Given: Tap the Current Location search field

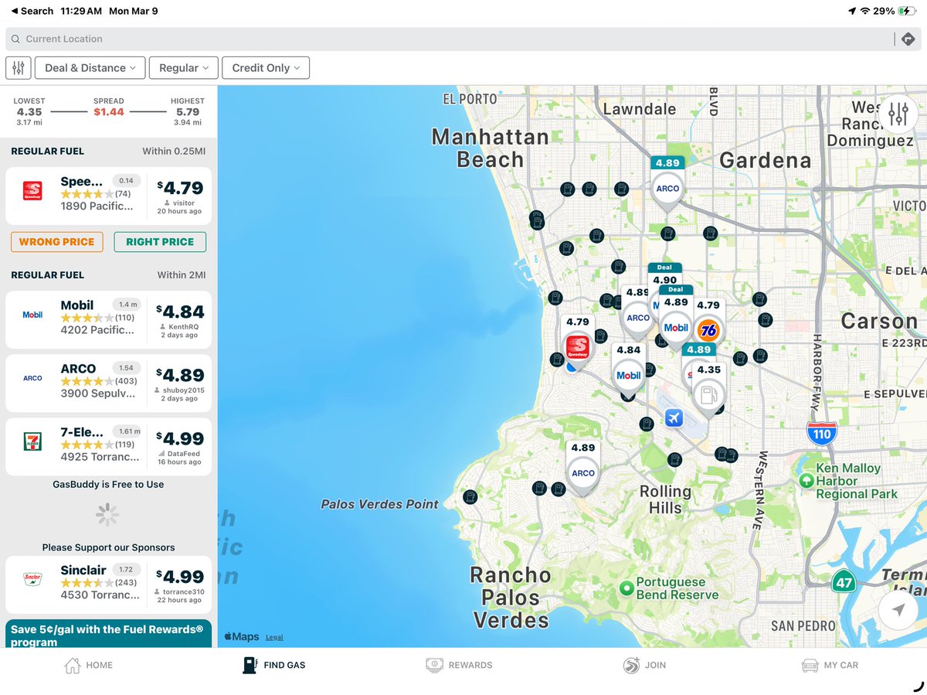Looking at the screenshot, I should (x=450, y=39).
